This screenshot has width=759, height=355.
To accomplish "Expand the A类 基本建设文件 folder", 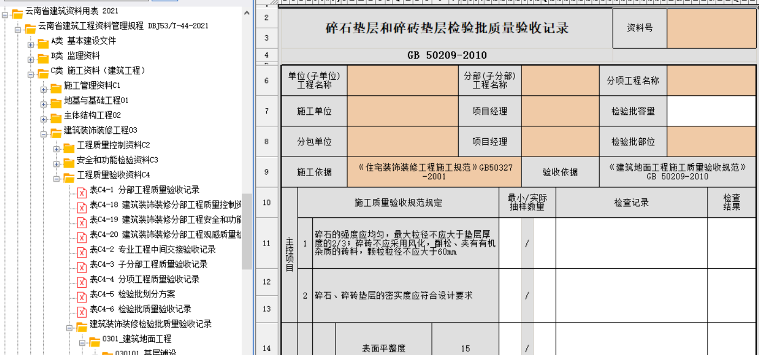I will (31, 44).
